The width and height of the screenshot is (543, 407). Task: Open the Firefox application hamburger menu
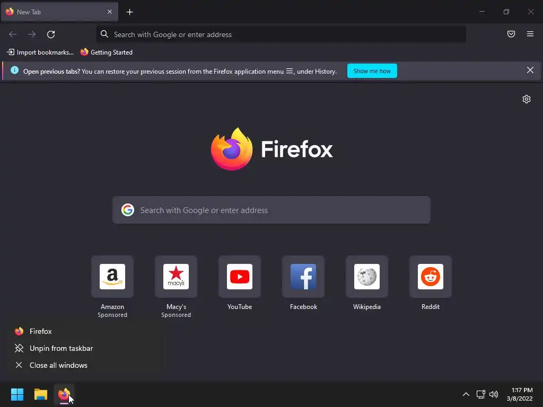tap(530, 34)
